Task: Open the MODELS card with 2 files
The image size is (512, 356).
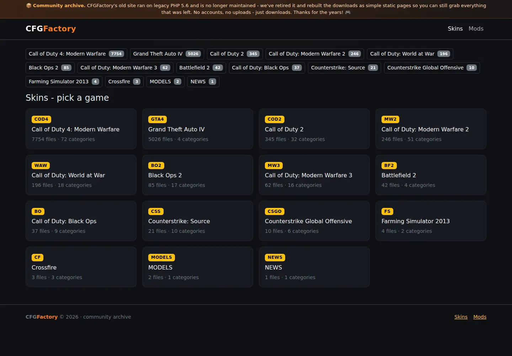Action: pyautogui.click(x=198, y=267)
